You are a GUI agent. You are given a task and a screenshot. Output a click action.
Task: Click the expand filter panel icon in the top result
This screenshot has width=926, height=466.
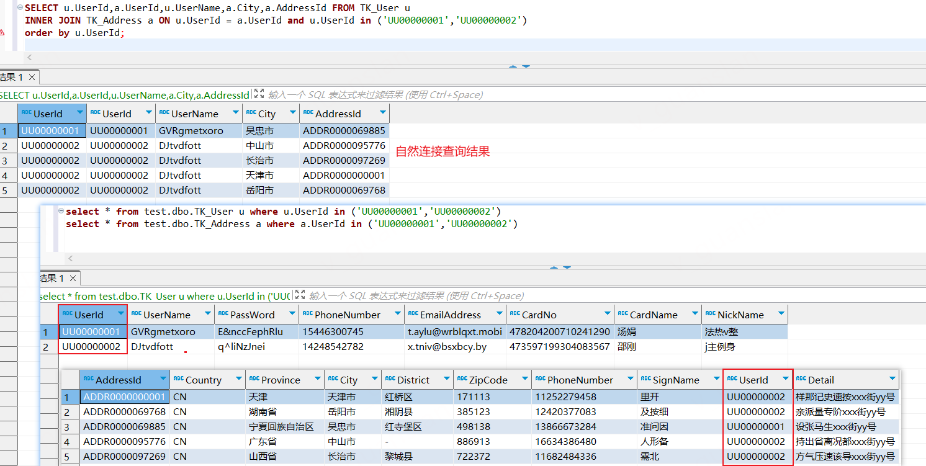pos(259,94)
